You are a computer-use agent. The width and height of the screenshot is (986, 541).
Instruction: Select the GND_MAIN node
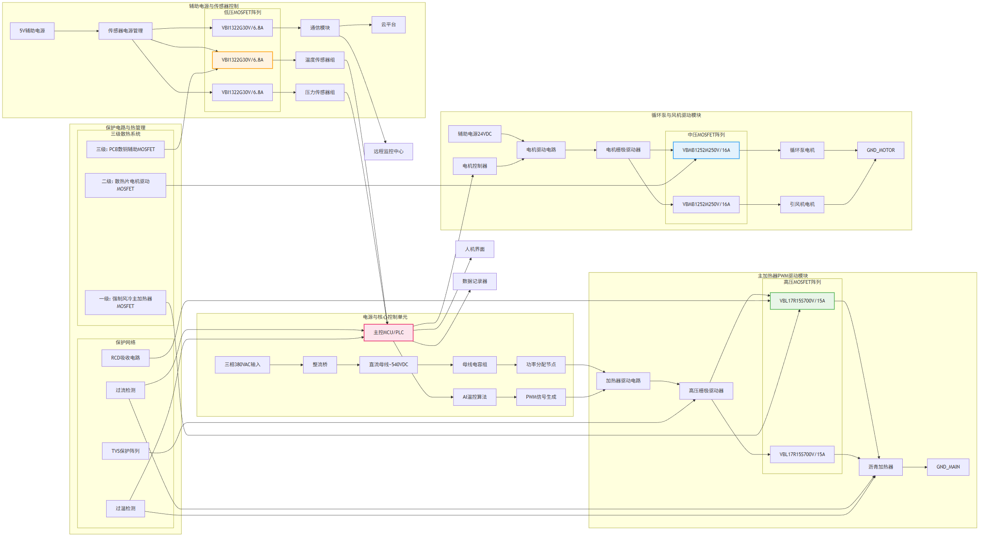pyautogui.click(x=948, y=467)
